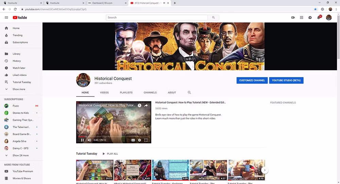Click the Customize Channel button
The image size is (340, 184).
point(252,80)
